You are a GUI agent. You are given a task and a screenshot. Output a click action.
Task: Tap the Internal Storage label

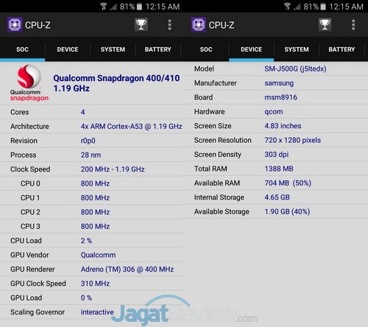219,197
